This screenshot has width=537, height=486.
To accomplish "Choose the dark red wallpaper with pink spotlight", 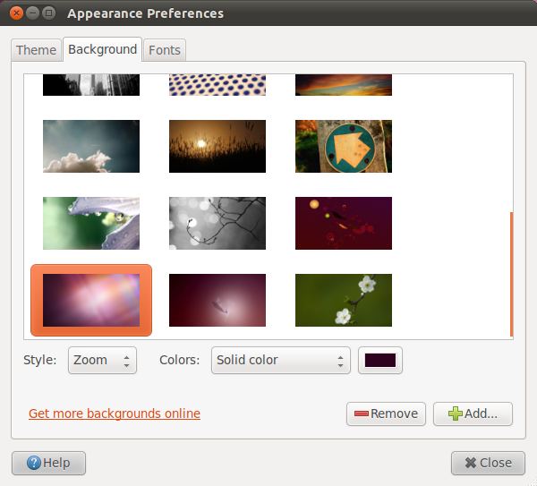I will (x=217, y=300).
